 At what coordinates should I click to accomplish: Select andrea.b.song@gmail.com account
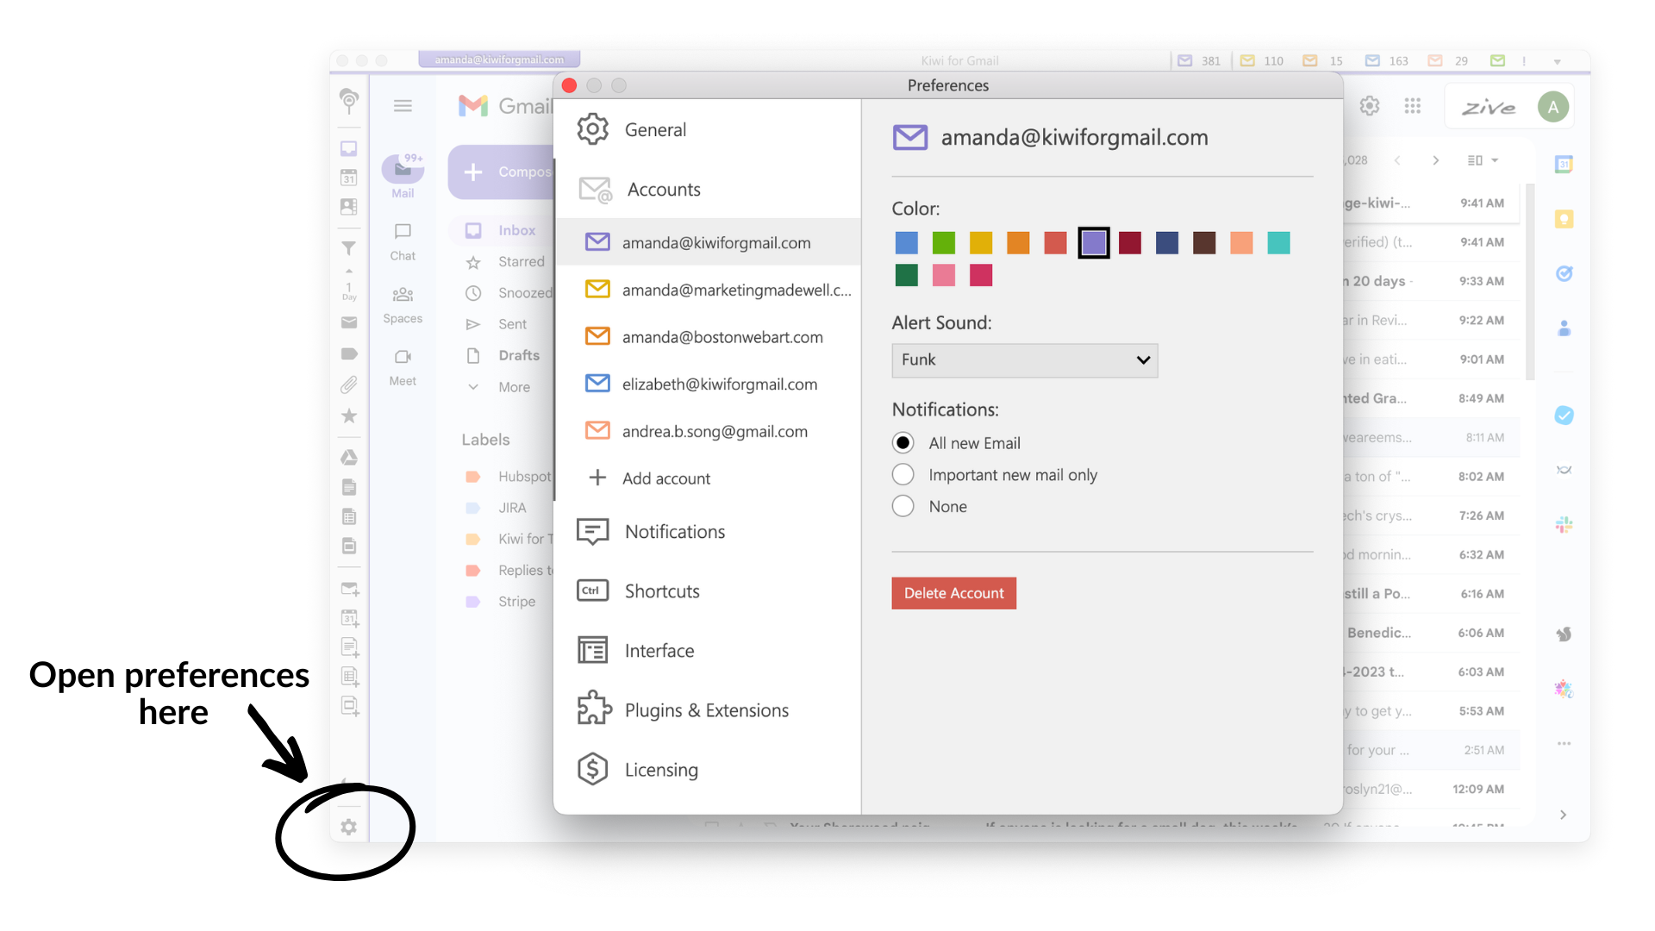coord(707,431)
